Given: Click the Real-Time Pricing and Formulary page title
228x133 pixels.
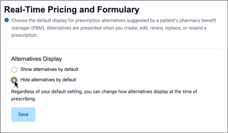Looking at the screenshot, I should (x=72, y=10).
